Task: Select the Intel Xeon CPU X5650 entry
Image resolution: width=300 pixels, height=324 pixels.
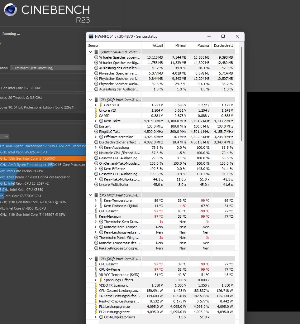Action: (x=43, y=190)
